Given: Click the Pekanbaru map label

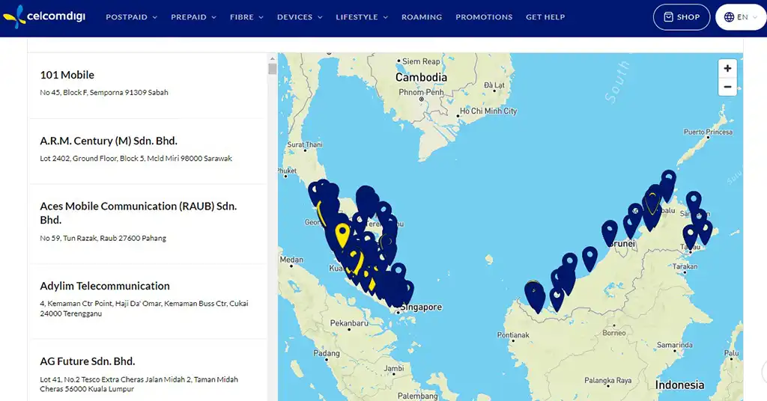Looking at the screenshot, I should [x=349, y=323].
